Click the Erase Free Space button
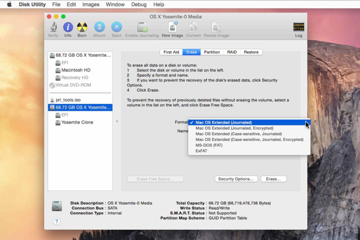 (155, 179)
